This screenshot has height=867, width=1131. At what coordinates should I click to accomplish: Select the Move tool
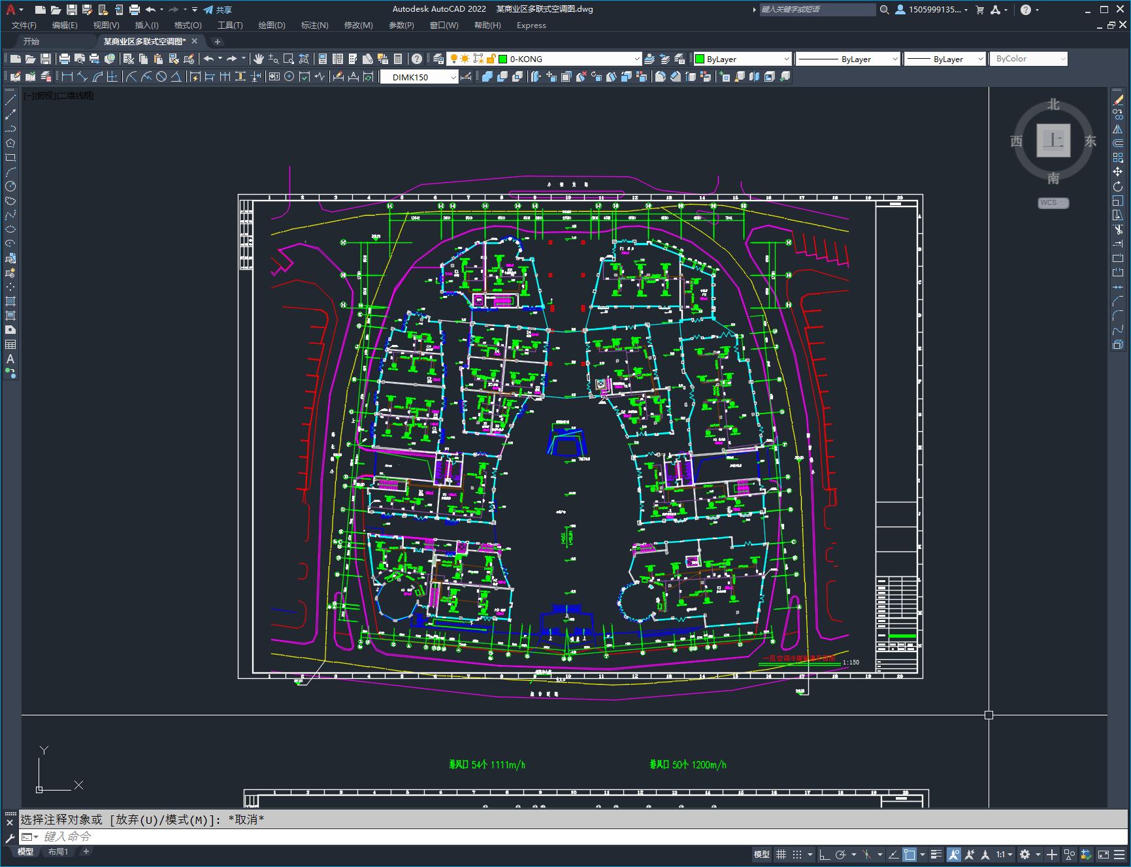point(1118,172)
